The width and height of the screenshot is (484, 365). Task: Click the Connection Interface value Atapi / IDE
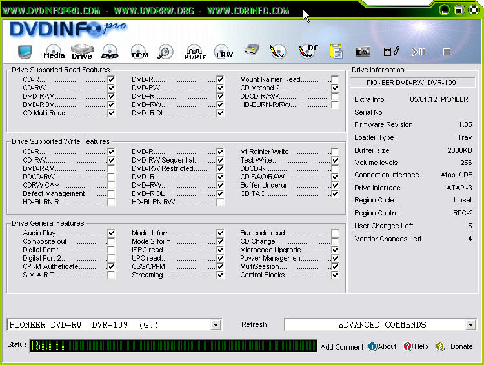pyautogui.click(x=456, y=175)
